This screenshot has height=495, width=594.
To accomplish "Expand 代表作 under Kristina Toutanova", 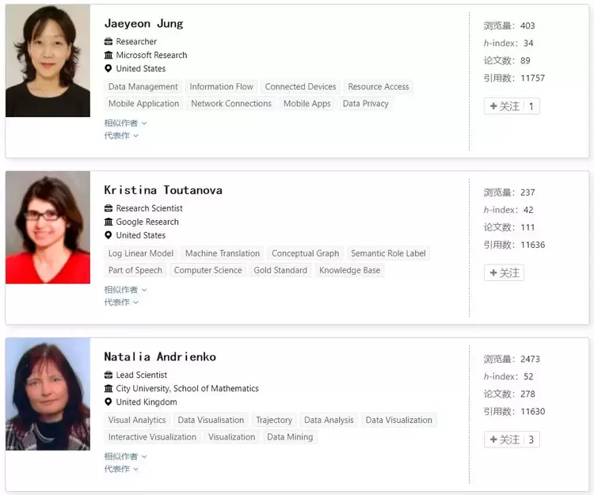I will (121, 302).
